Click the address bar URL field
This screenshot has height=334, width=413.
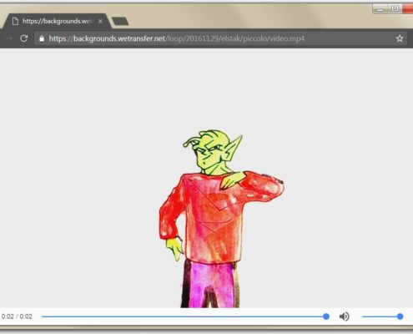click(x=220, y=38)
